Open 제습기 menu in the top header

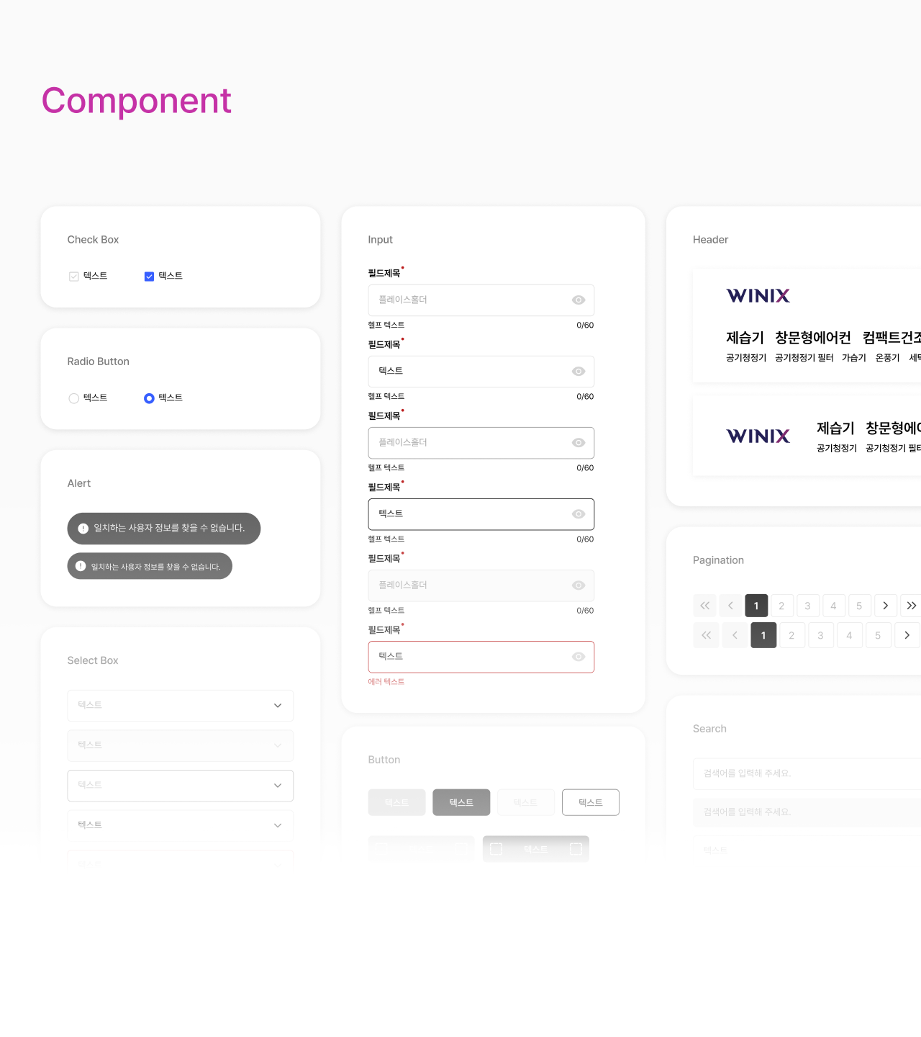(745, 338)
